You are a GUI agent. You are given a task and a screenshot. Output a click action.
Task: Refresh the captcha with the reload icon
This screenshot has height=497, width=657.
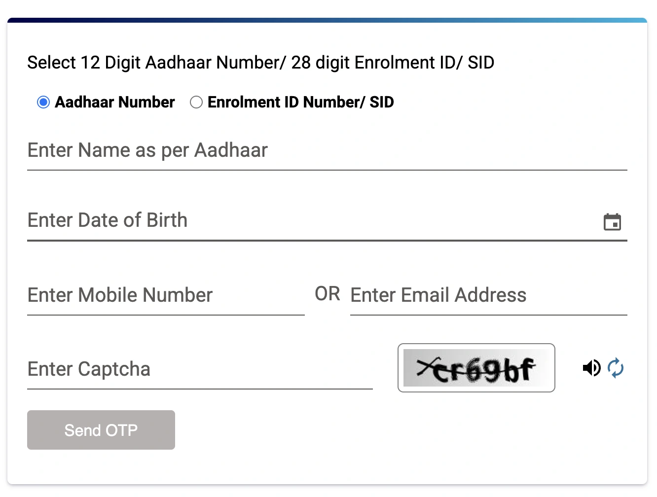[x=616, y=368]
